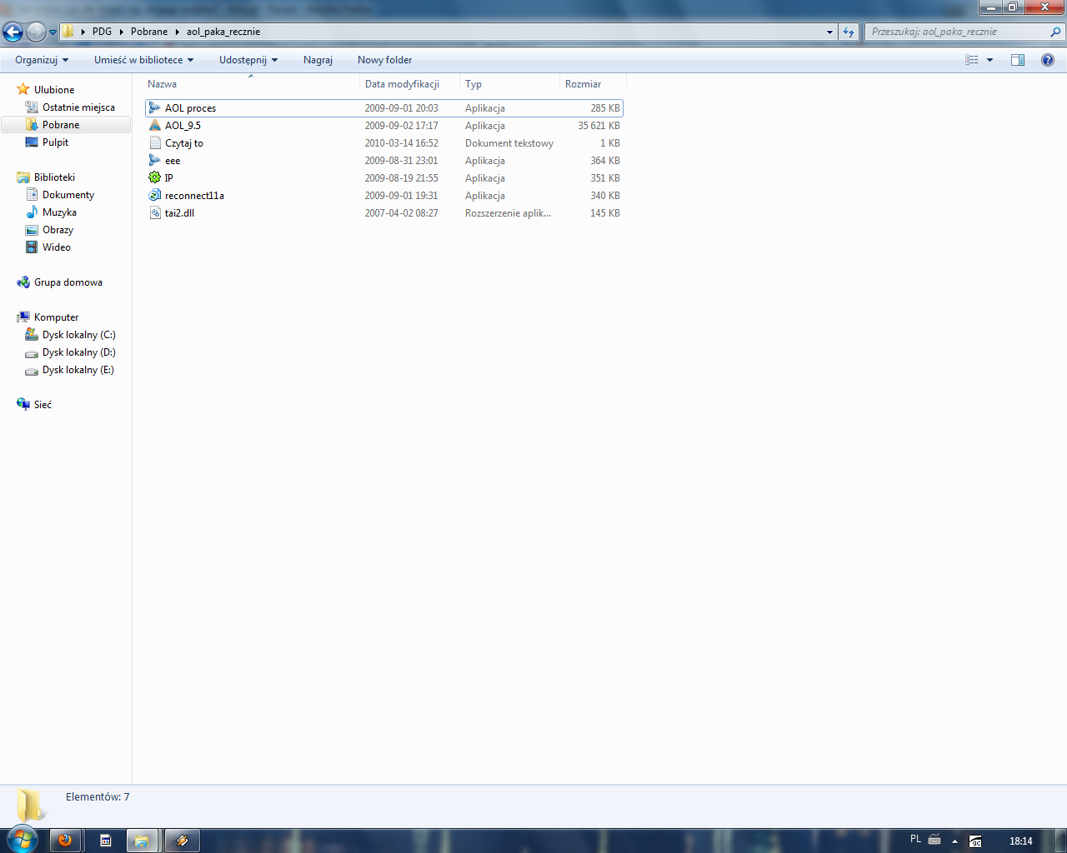Click the Explorer folder taskbar button
The height and width of the screenshot is (853, 1067).
tap(142, 840)
